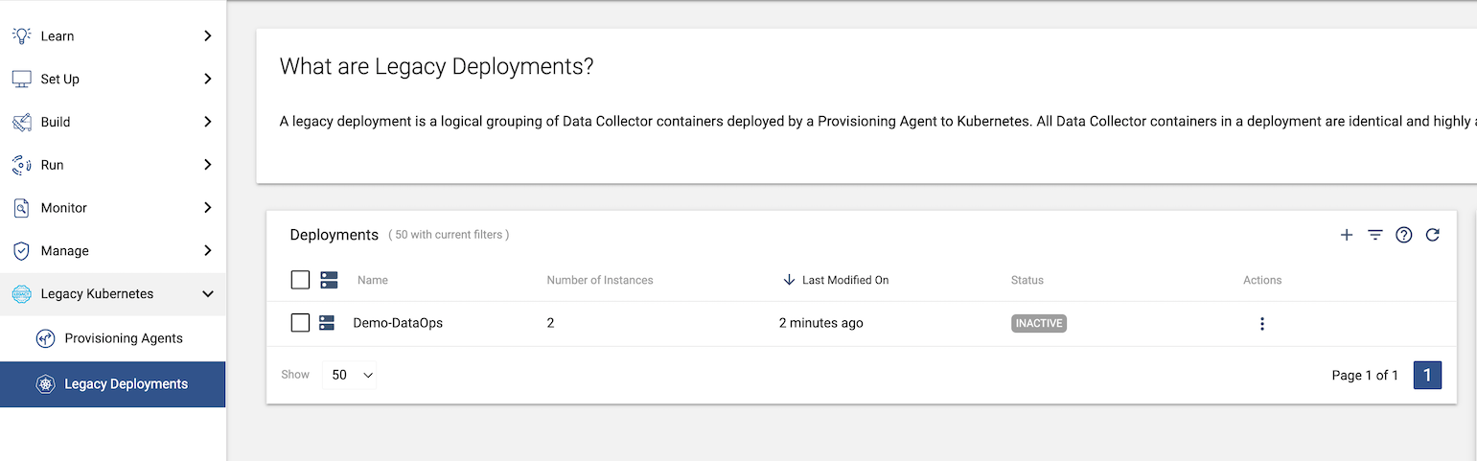Click the plus icon to add deployment
This screenshot has width=1477, height=461.
[x=1347, y=235]
